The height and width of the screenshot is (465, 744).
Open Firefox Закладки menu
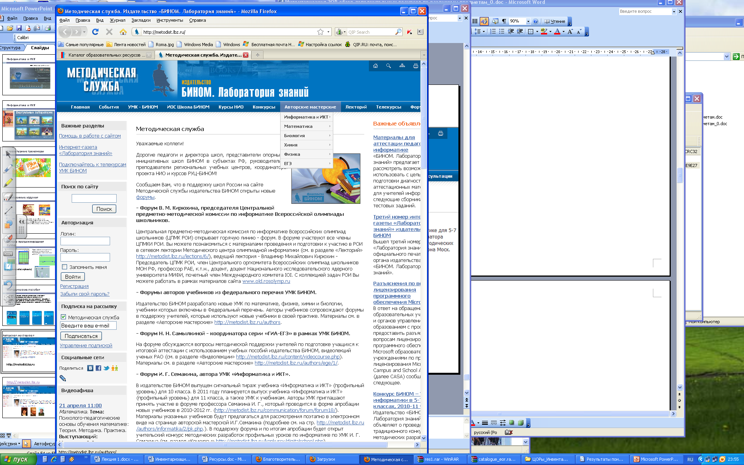coord(141,20)
